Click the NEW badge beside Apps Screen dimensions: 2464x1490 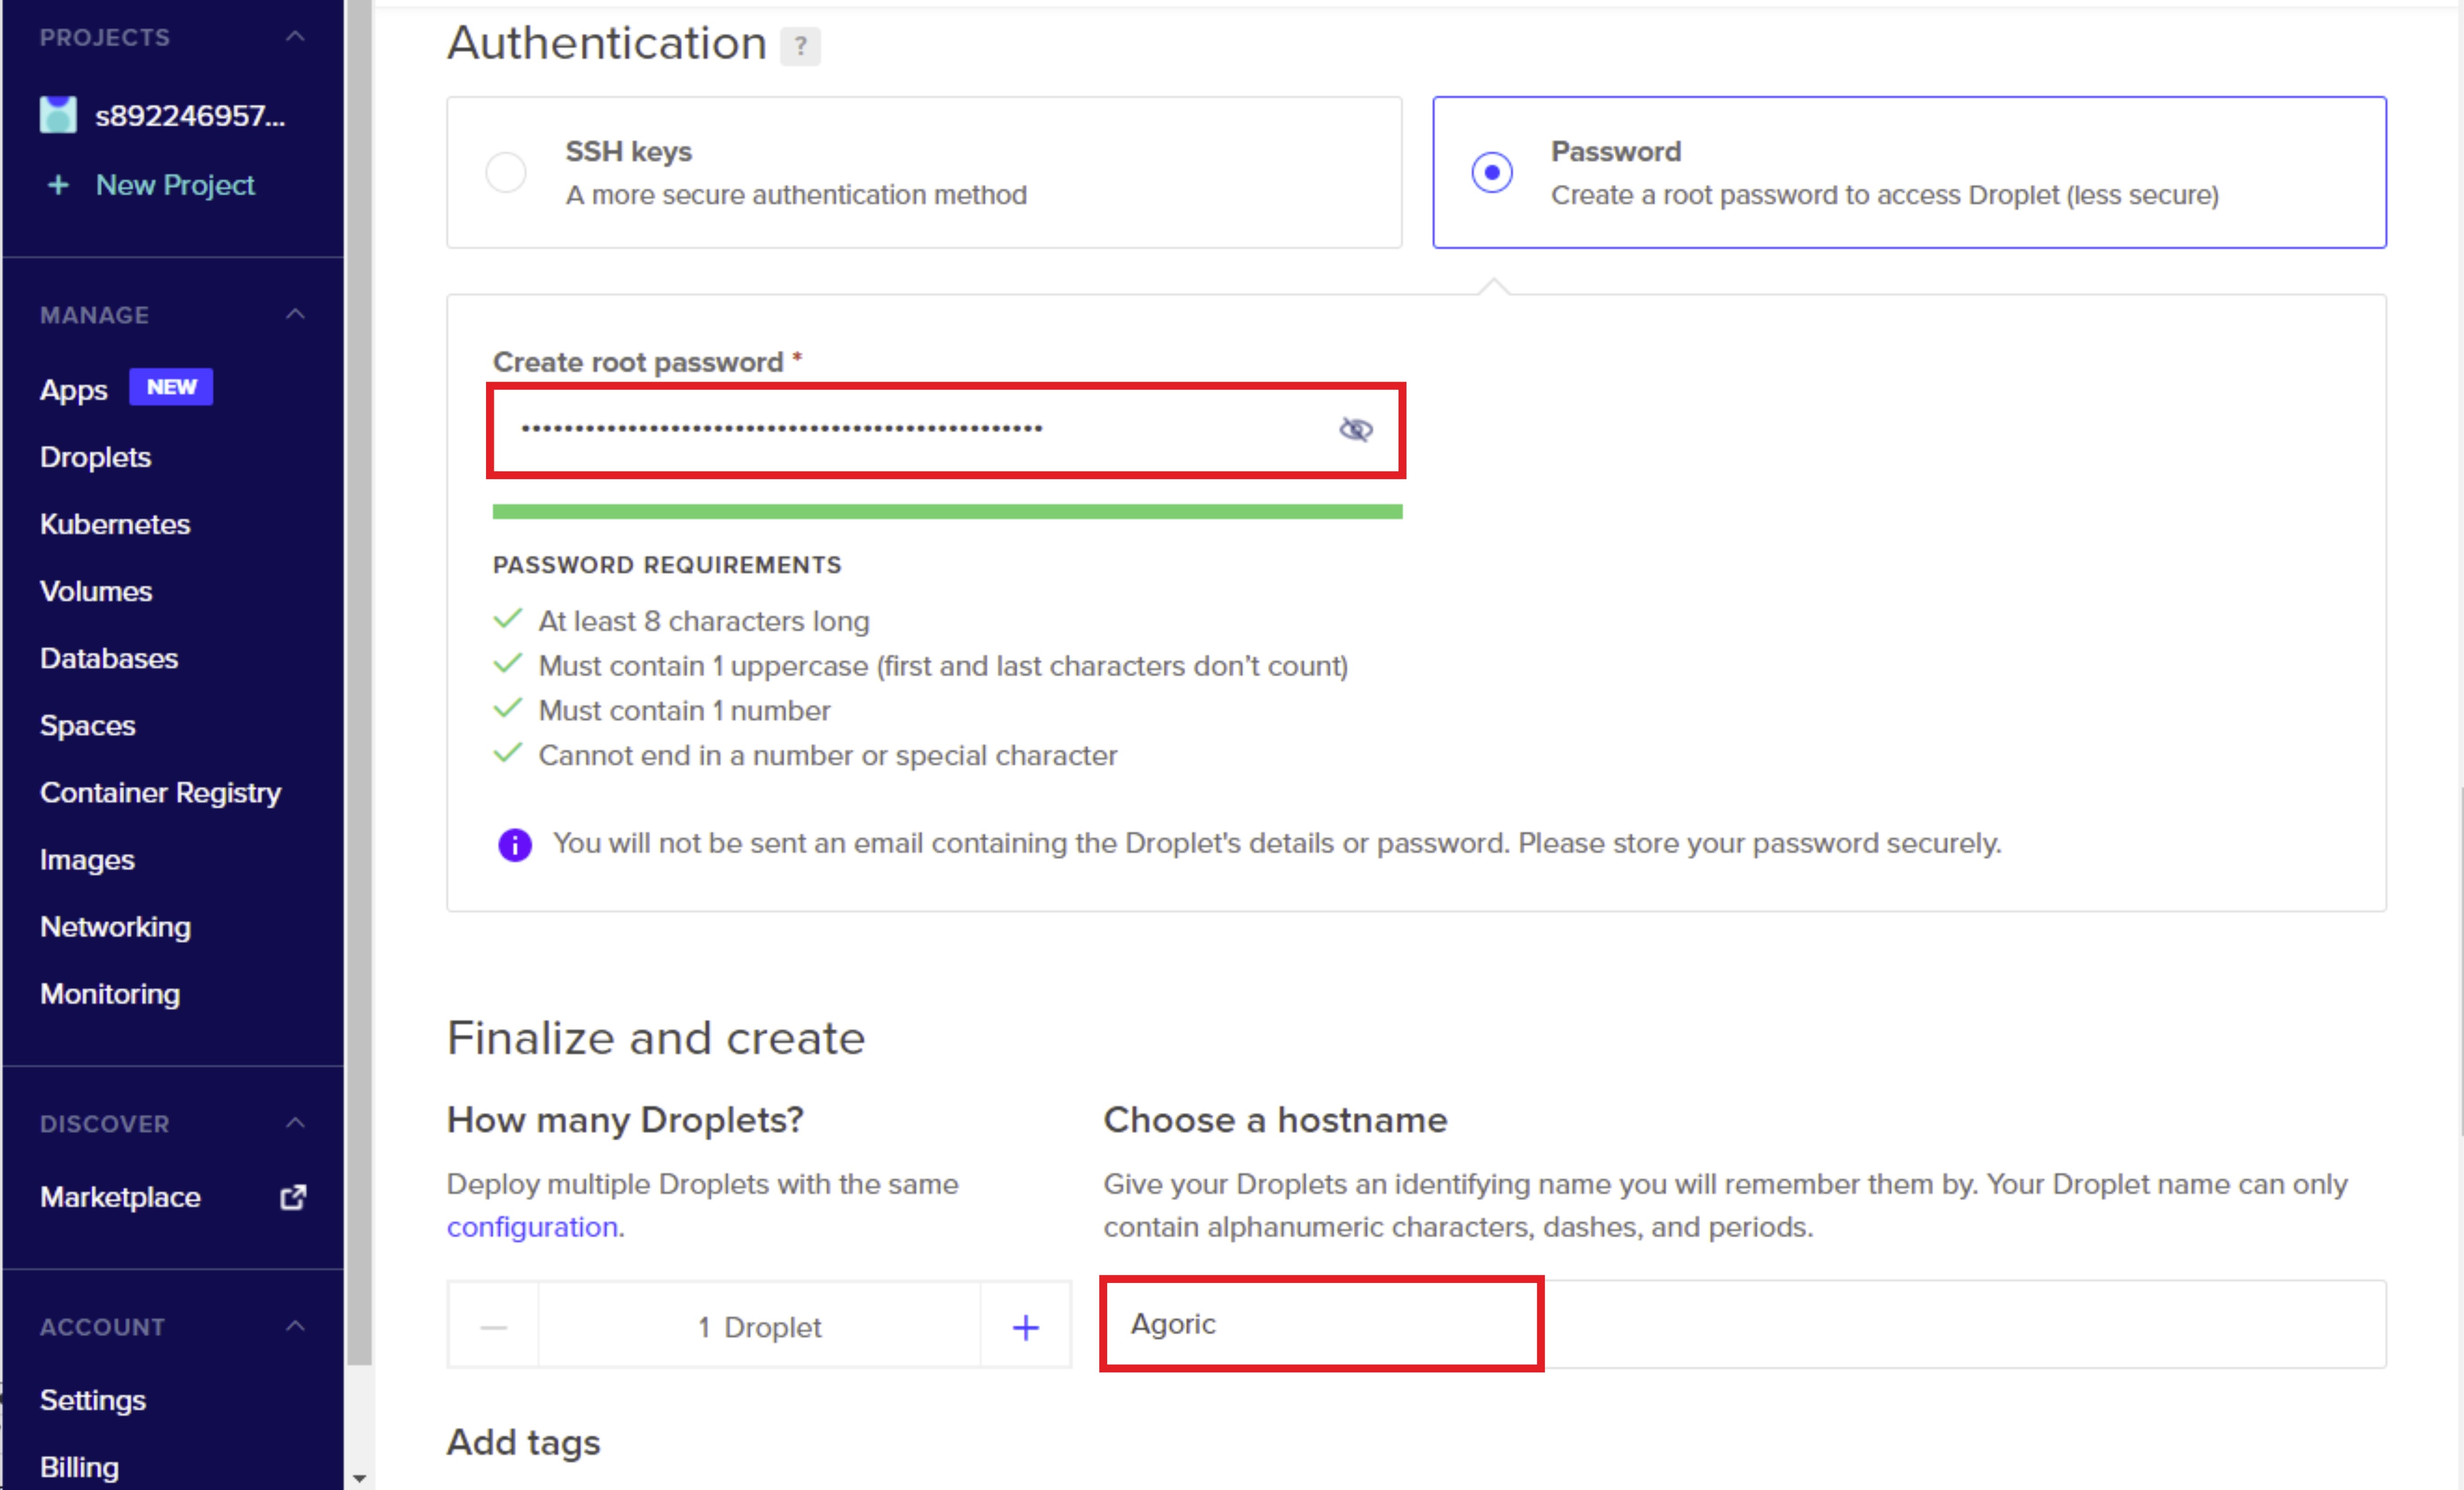(x=171, y=388)
